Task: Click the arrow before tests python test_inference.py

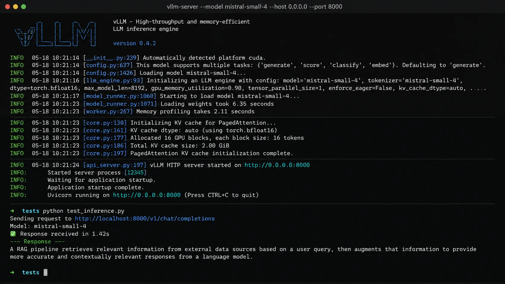Action: pyautogui.click(x=12, y=211)
